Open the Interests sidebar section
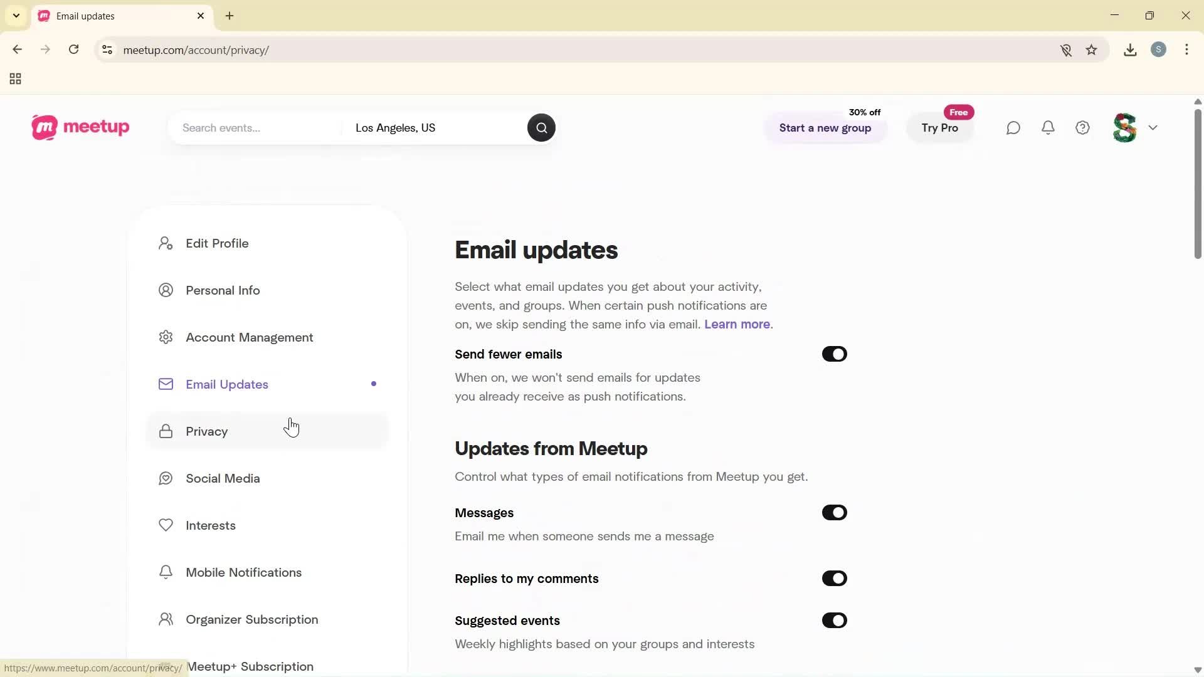The height and width of the screenshot is (677, 1204). [x=210, y=525]
